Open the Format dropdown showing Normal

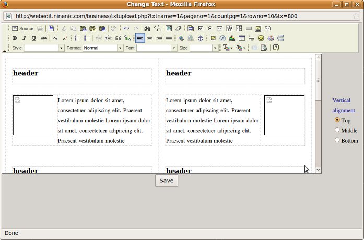point(102,48)
